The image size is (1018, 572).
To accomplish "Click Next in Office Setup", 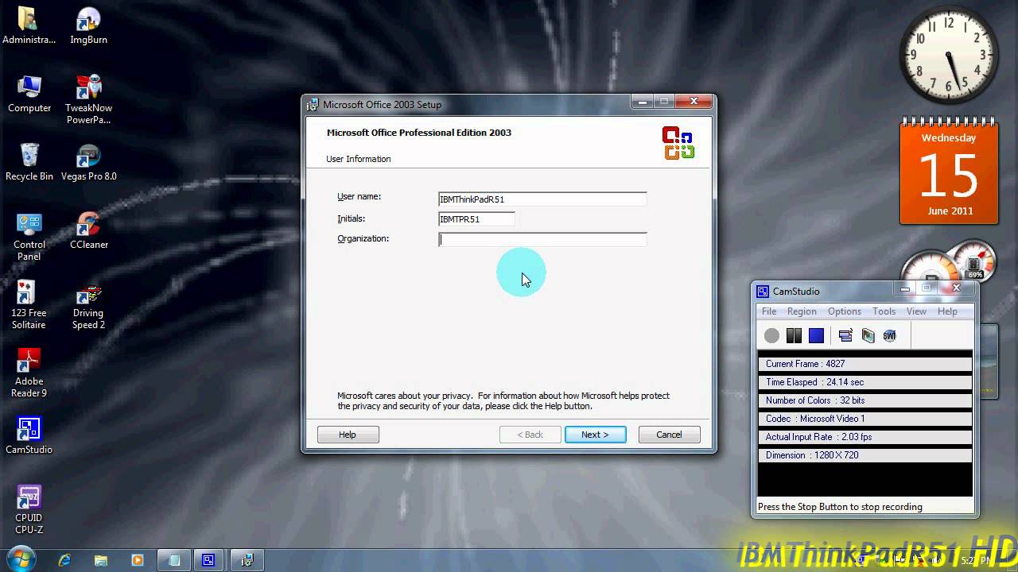I will [x=595, y=435].
